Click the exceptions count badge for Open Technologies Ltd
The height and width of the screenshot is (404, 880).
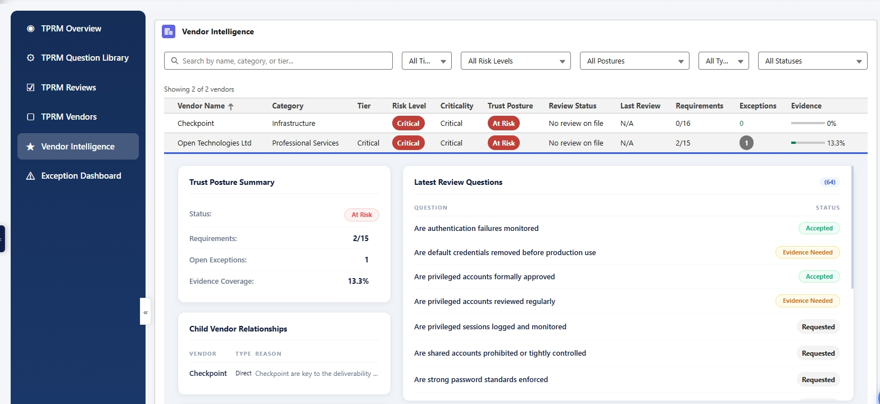tap(746, 143)
